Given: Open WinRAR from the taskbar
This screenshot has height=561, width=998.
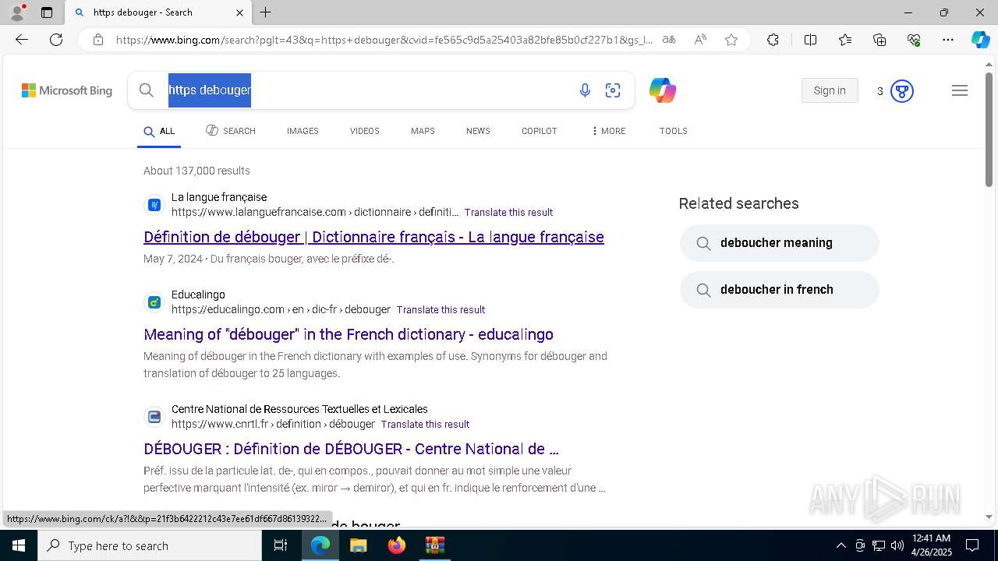Looking at the screenshot, I should tap(434, 545).
